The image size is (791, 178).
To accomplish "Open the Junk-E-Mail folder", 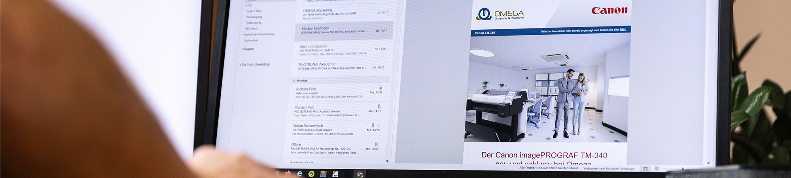I will click(254, 11).
